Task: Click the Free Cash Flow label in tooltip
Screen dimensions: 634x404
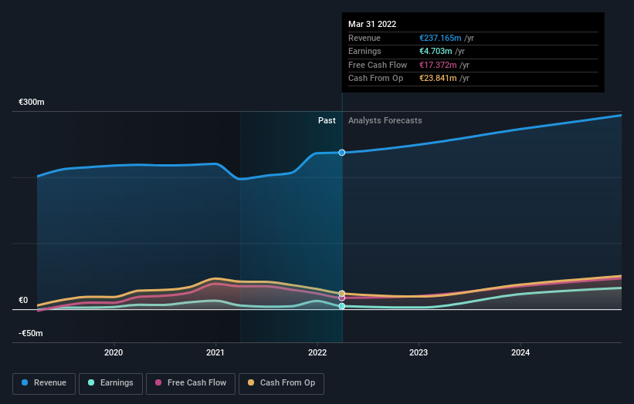Action: point(378,65)
